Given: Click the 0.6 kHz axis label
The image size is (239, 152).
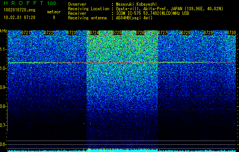Looking at the screenshot, I should click(3, 144).
